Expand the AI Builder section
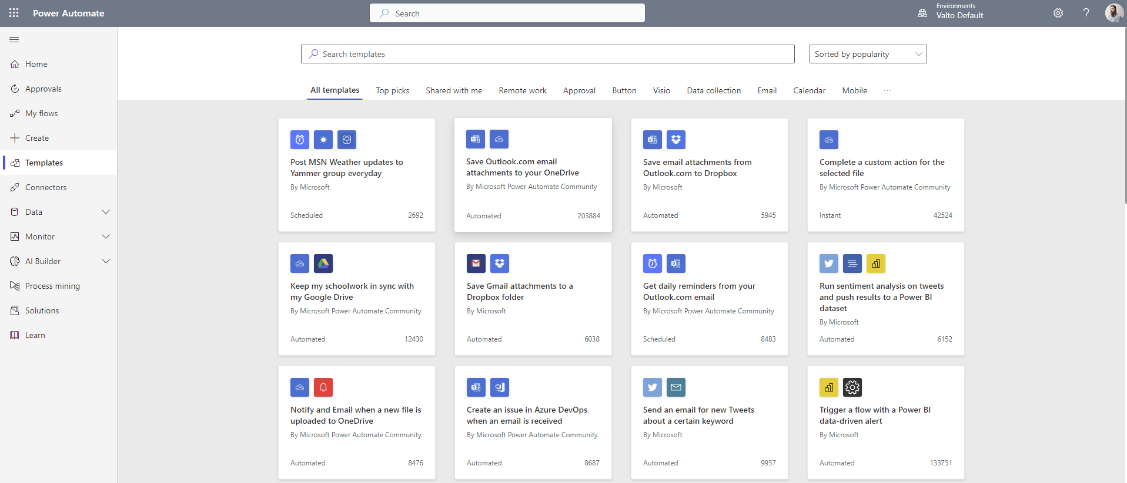Viewport: 1127px width, 483px height. (x=106, y=261)
